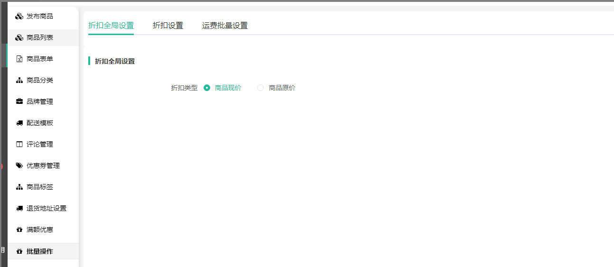Select the 商品原价 radio button
Image resolution: width=614 pixels, height=267 pixels.
pos(260,88)
